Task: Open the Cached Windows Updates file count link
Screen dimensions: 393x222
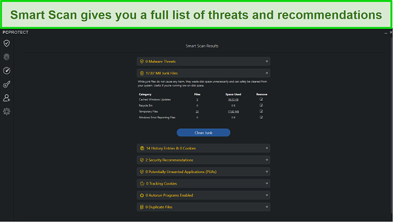Action: 197,100
